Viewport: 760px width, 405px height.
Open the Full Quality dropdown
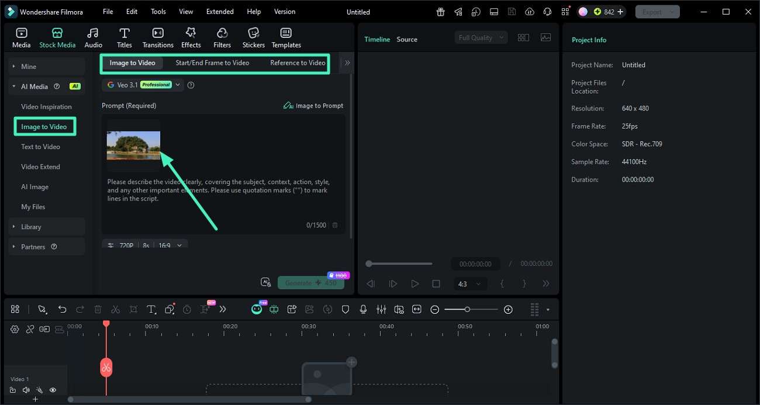(x=481, y=37)
